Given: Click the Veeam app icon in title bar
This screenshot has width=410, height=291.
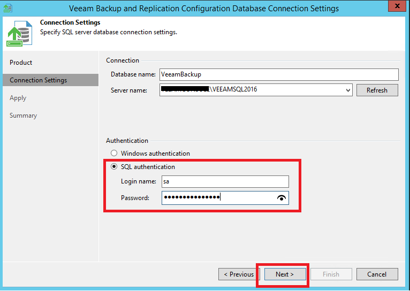Looking at the screenshot, I should click(x=7, y=8).
